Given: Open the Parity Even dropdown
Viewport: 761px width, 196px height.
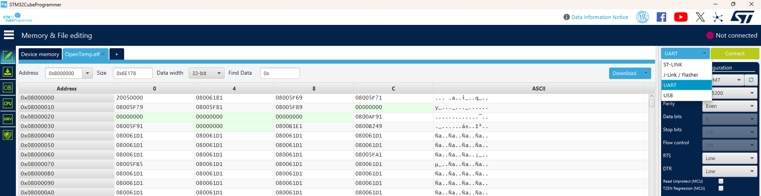Looking at the screenshot, I should (x=730, y=106).
